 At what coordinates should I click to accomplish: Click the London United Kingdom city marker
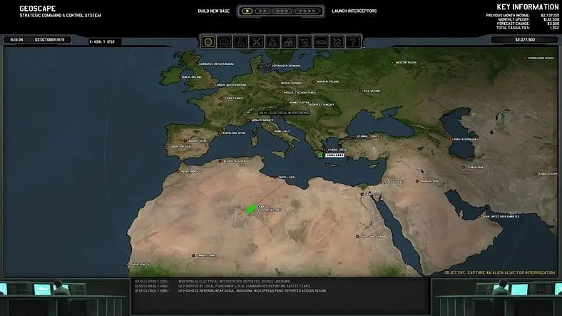pos(213,86)
